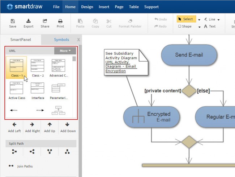This screenshot has height=177, width=235.
Task: Click the Join Paths icon
Action: tap(11, 166)
